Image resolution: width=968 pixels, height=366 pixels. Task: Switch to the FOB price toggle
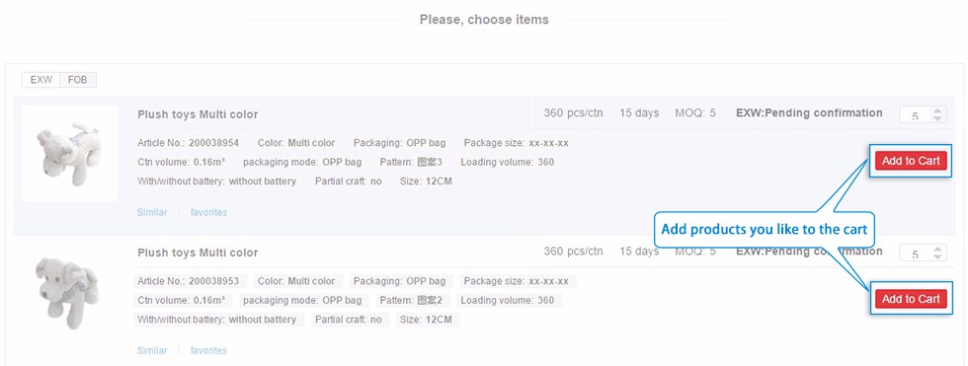click(x=78, y=80)
